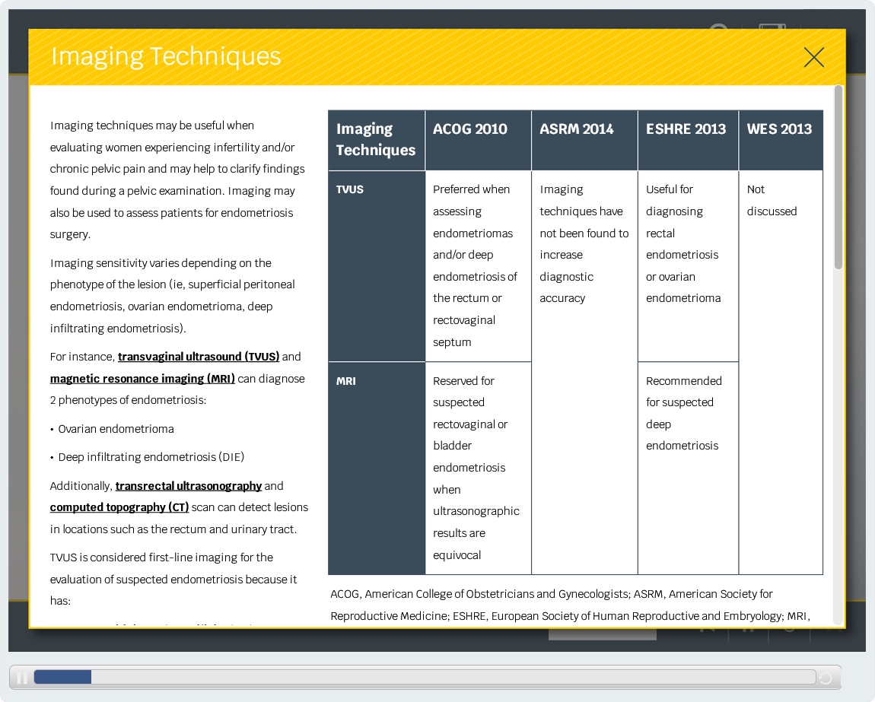875x702 pixels.
Task: Click the 'ESHRE 2013' column header
Action: point(688,140)
